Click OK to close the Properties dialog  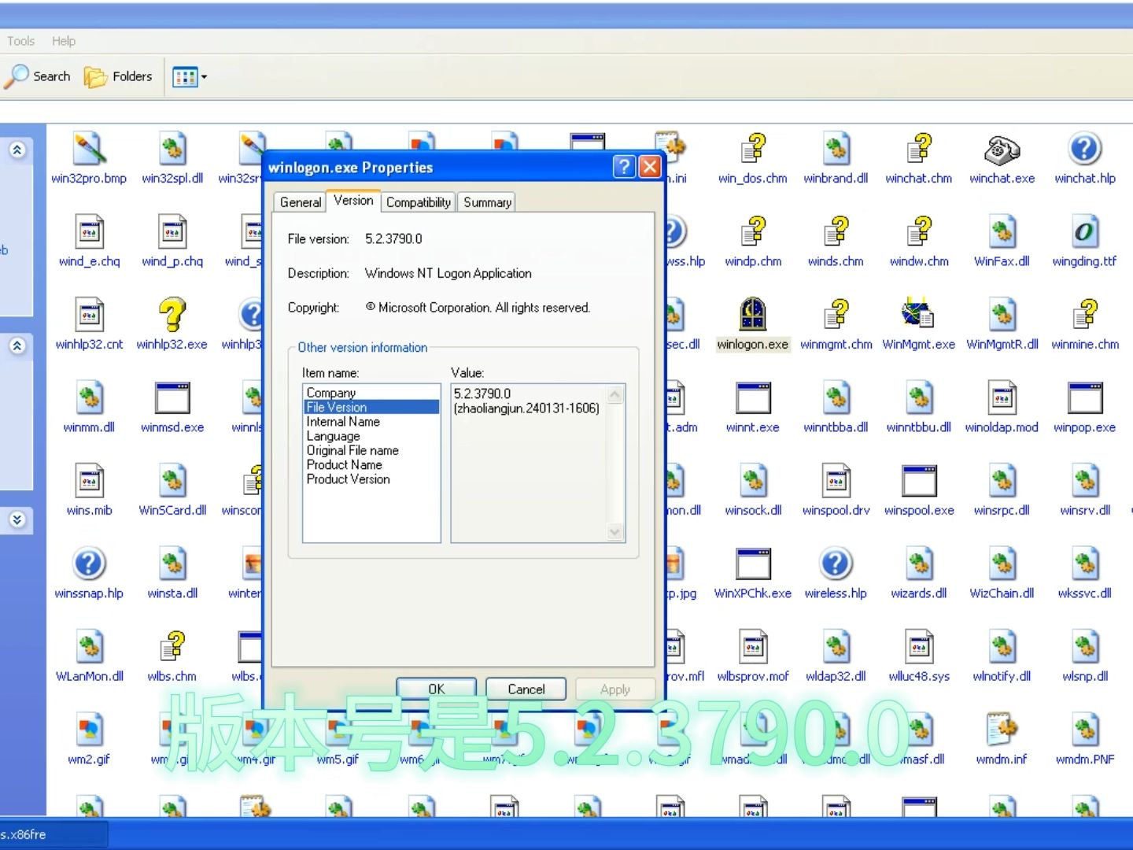[436, 689]
